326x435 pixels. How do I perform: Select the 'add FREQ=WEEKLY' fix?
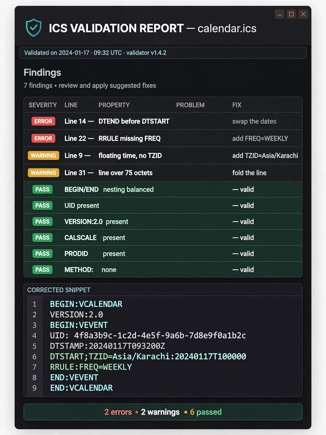(x=260, y=138)
